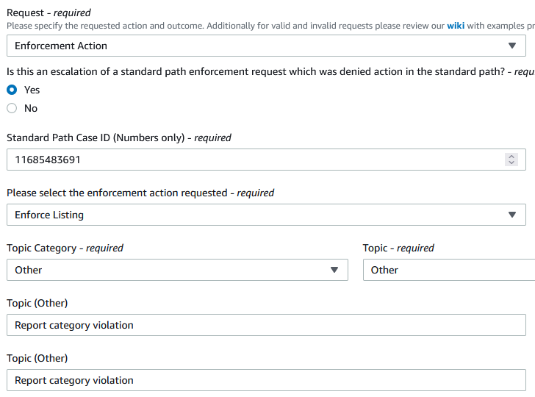This screenshot has width=535, height=397.
Task: Open the Request "Enforcement Action" dropdown
Action: (257, 46)
